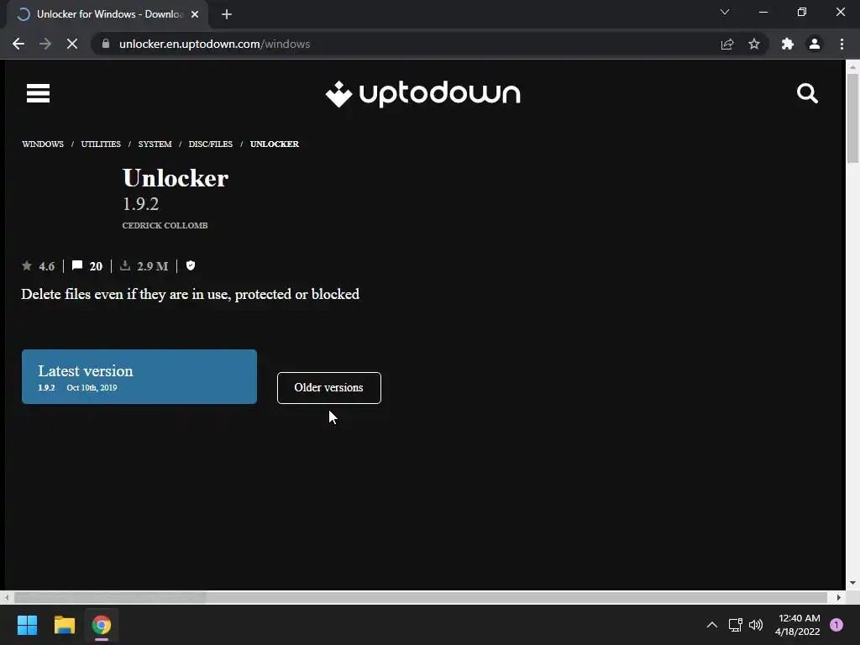Click the browser forward arrow
The image size is (860, 645).
point(45,44)
